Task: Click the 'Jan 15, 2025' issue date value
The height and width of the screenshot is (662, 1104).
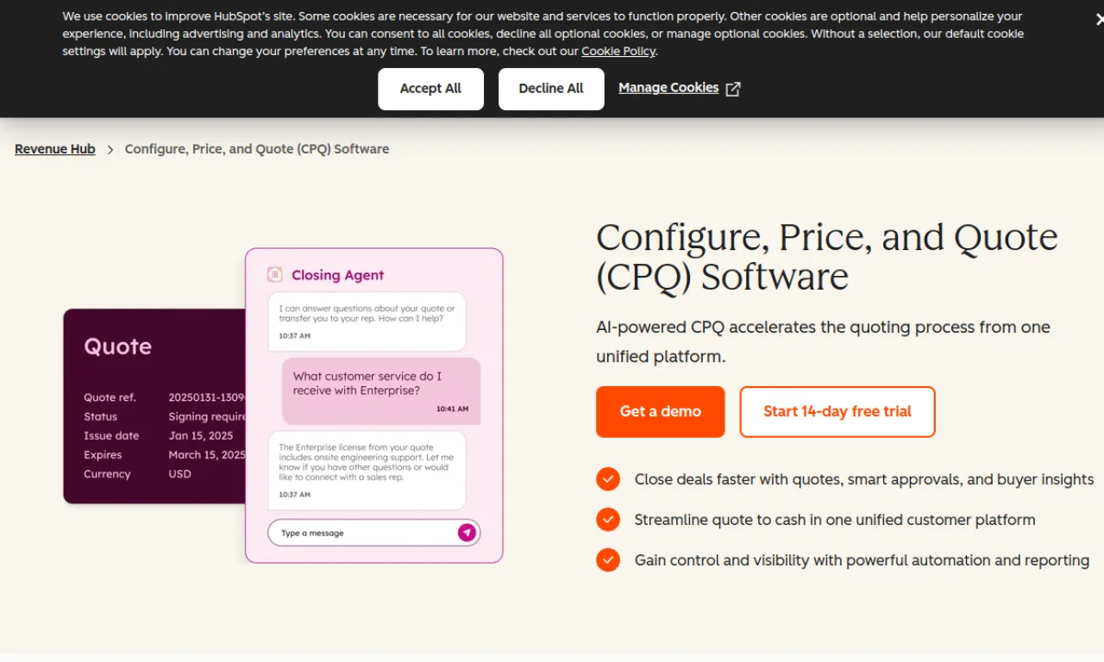Action: pos(202,436)
